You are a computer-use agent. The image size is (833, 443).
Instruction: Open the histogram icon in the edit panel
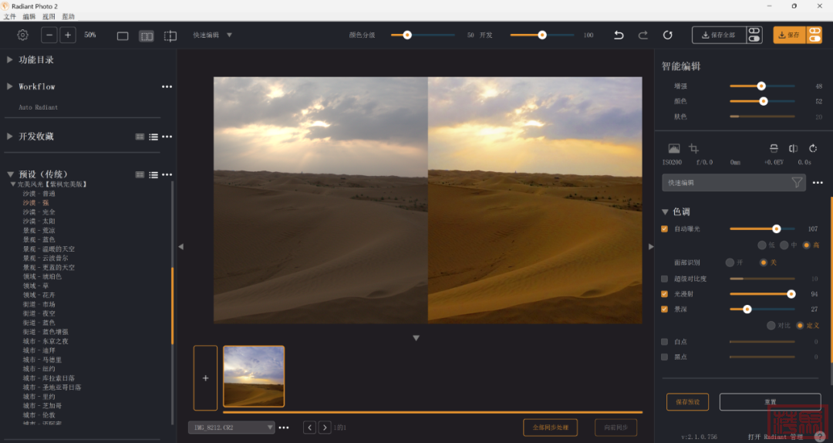[x=673, y=148]
